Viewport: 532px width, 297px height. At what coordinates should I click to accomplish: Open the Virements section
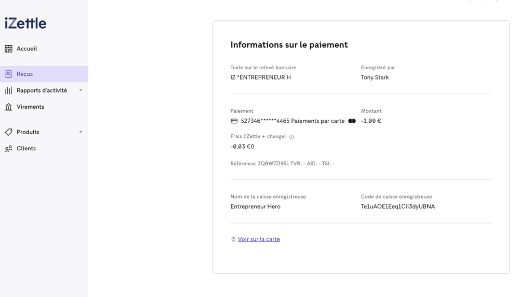click(x=30, y=107)
